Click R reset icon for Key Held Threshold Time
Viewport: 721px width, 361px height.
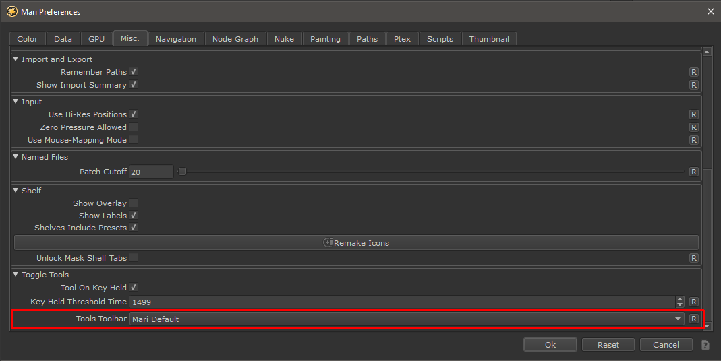tap(693, 302)
